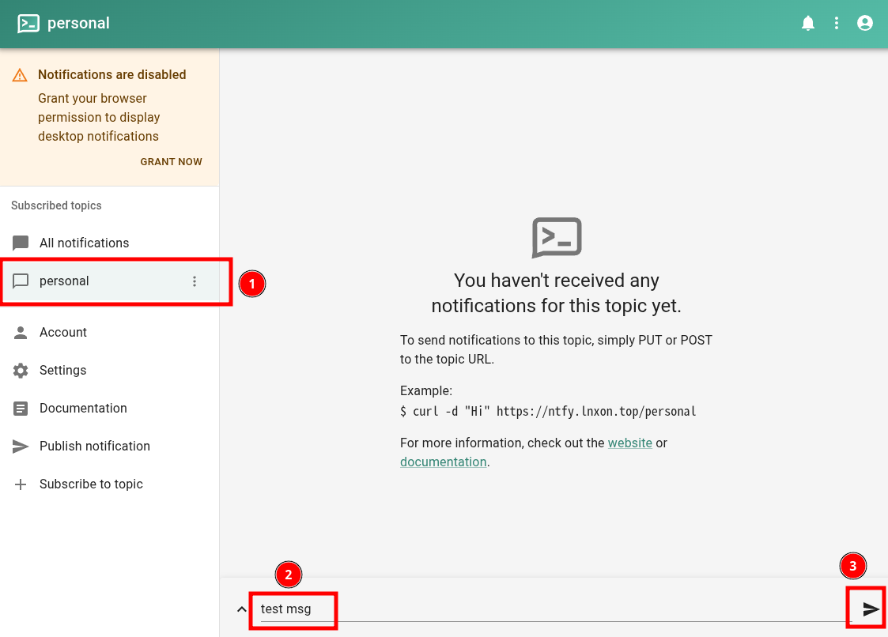The image size is (888, 637).
Task: Click the plus icon to subscribe
Action: tap(21, 484)
